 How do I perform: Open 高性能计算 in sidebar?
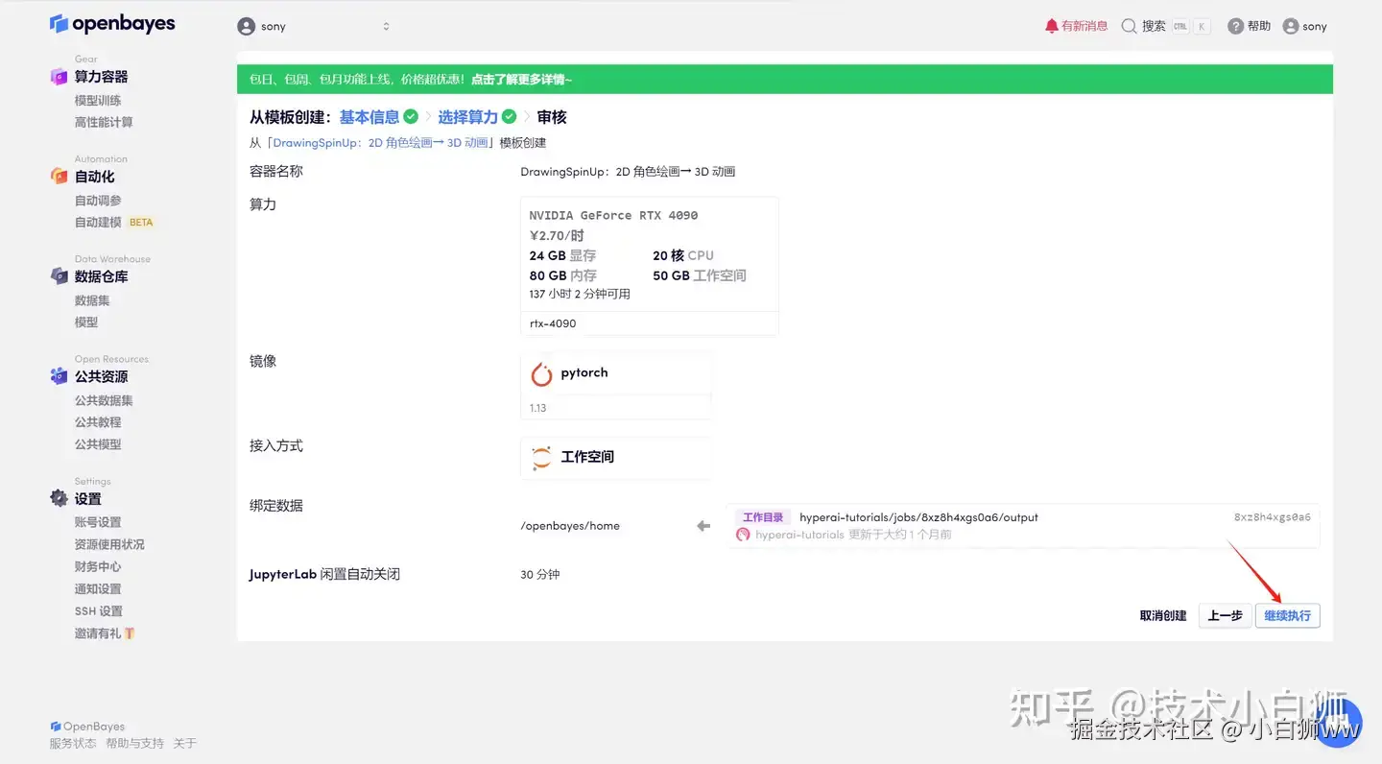(104, 122)
